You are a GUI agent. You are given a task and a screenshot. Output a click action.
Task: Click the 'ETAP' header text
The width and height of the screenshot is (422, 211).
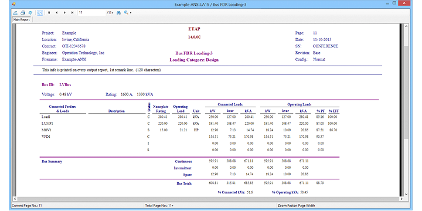pyautogui.click(x=194, y=29)
